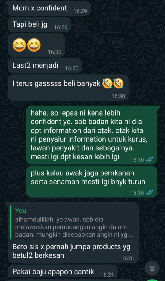
Task: Tap the scroll-to-bottom double chevron button
Action: click(152, 268)
